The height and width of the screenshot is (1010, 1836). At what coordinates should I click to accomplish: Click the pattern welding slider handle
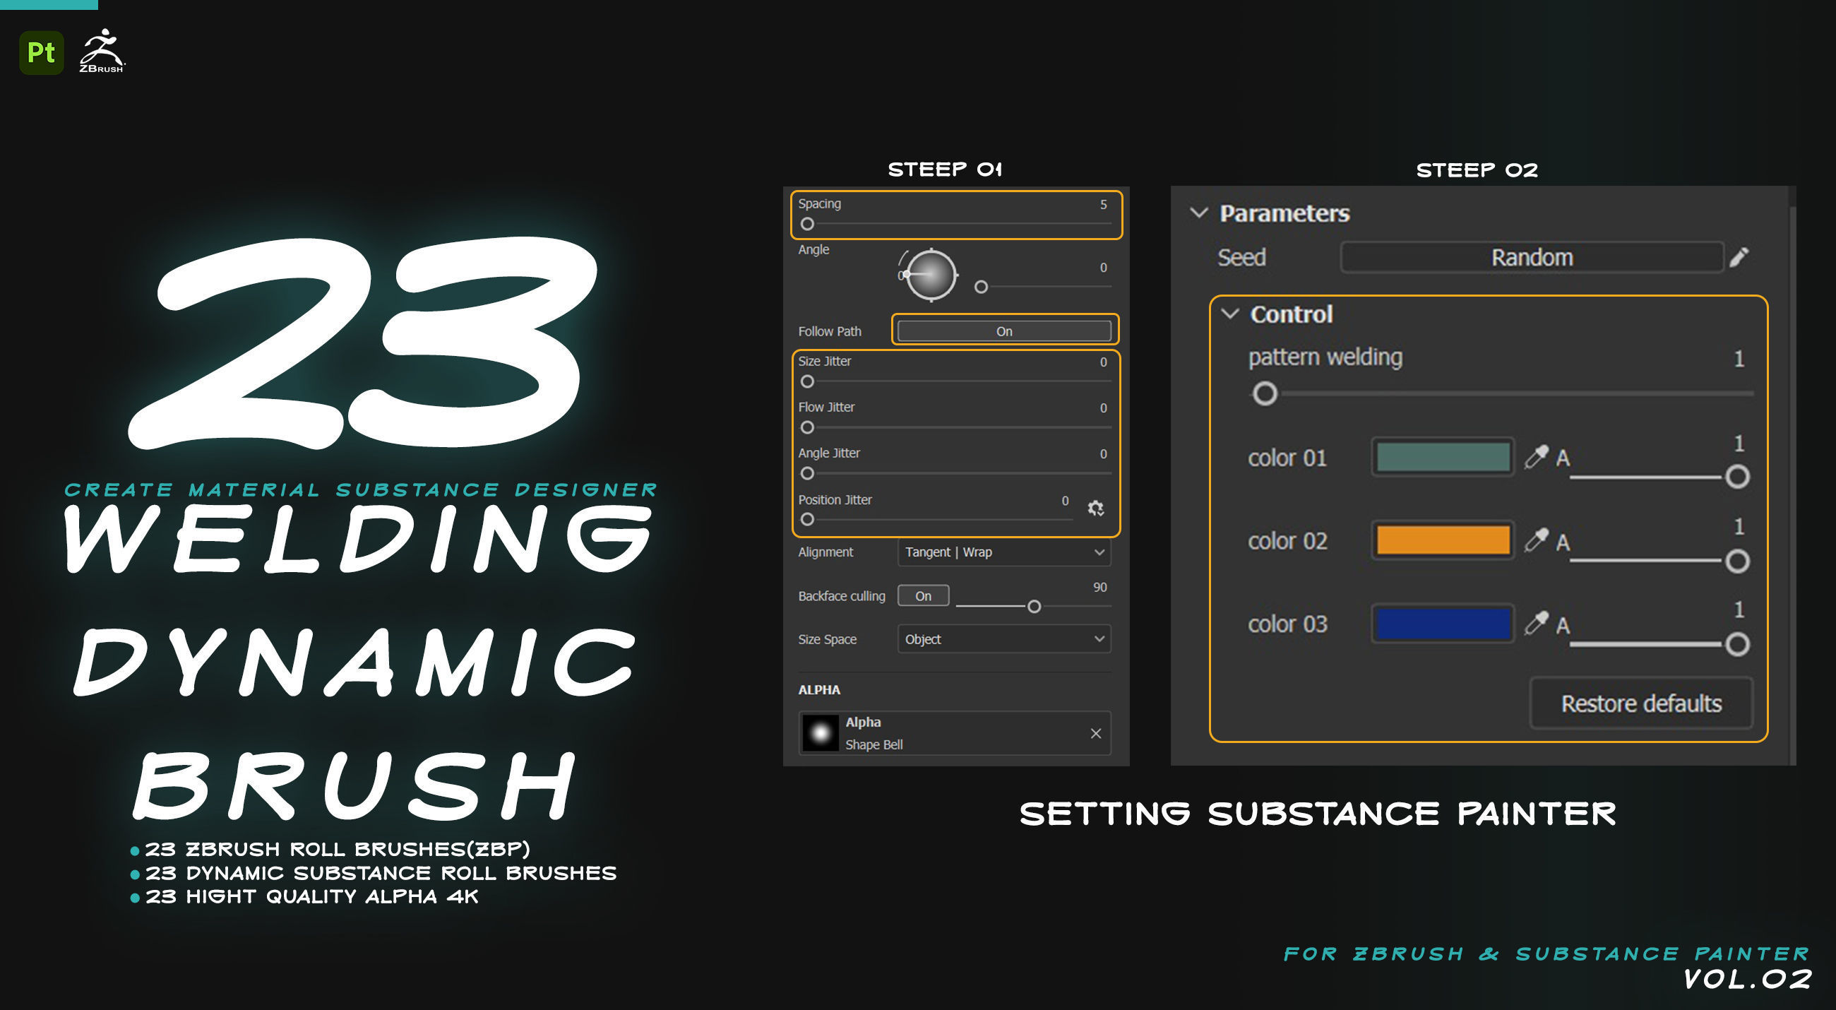pos(1265,393)
